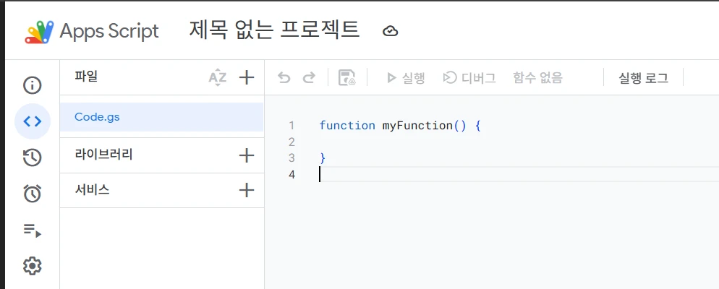Click the undo arrow in the toolbar
This screenshot has height=289, width=719.
pyautogui.click(x=284, y=77)
